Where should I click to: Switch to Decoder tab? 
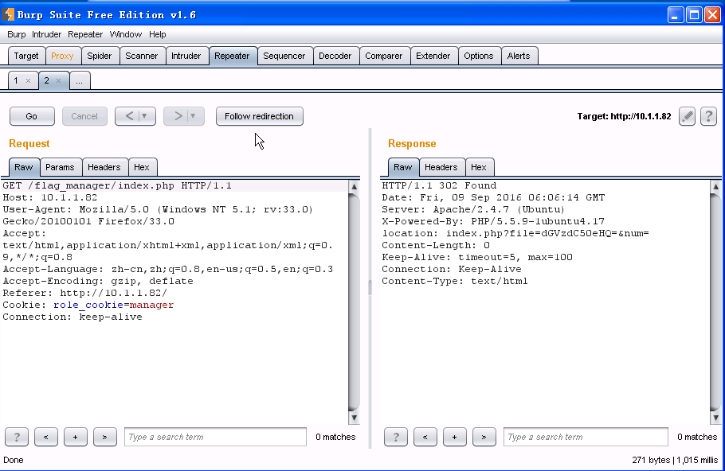coord(335,56)
